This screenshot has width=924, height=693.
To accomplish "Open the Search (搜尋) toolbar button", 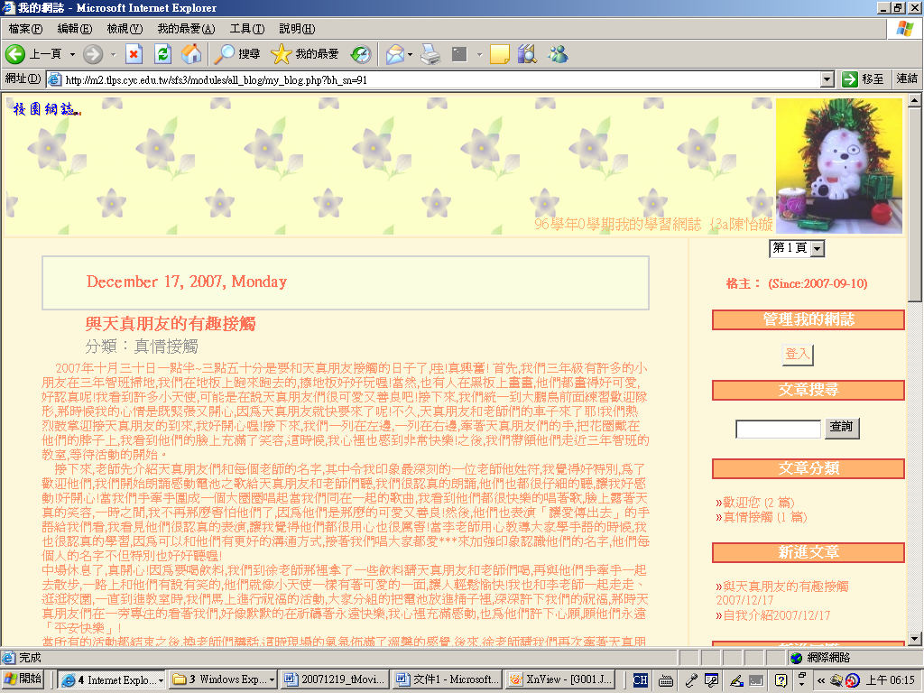I will [236, 54].
